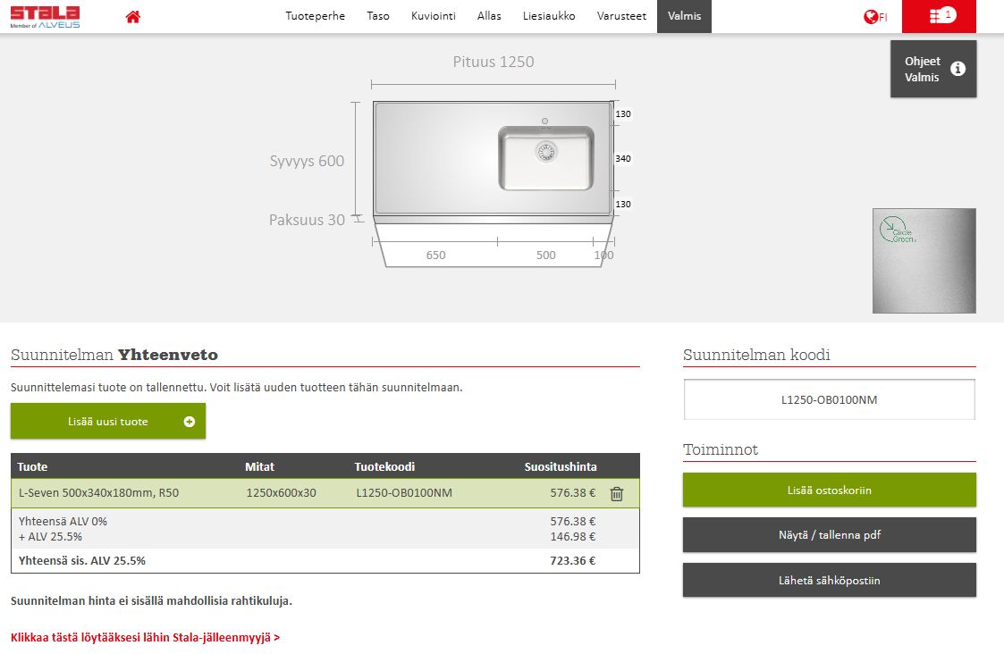Screen dimensions: 1004x654
Task: Click Lisää uusi tuote button
Action: pos(108,421)
